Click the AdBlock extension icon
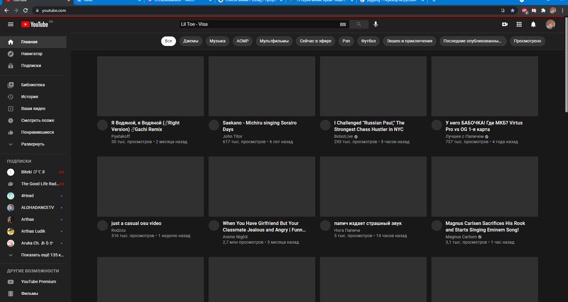568x302 pixels. coord(524,11)
